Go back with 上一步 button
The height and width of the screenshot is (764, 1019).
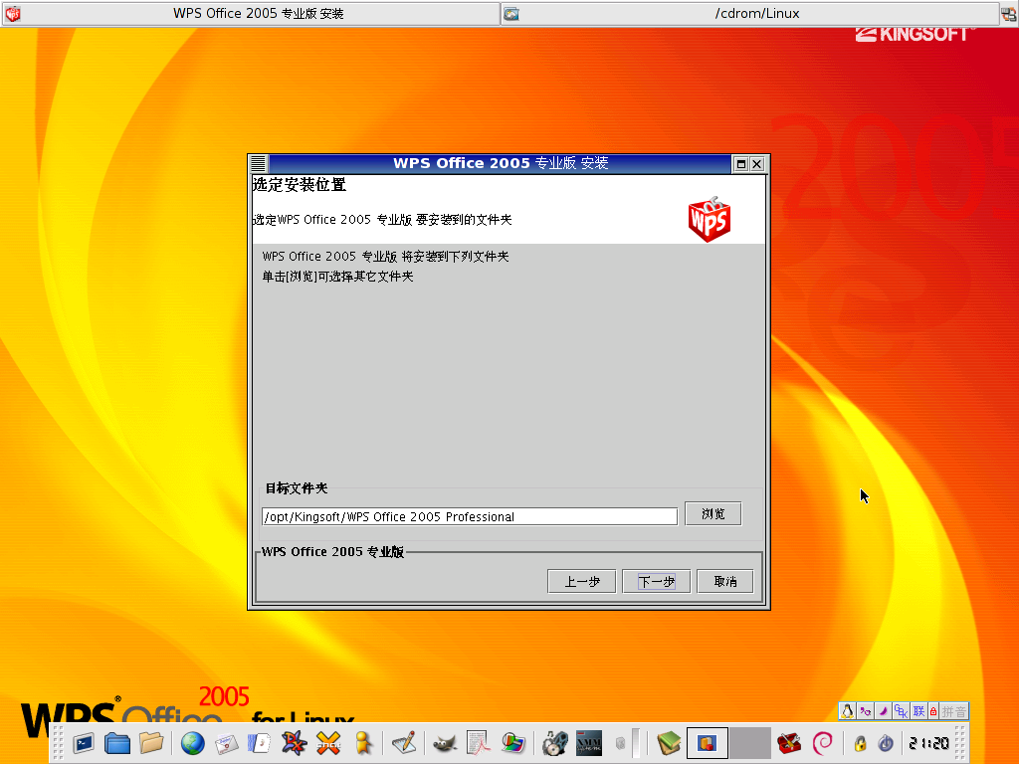click(x=581, y=581)
